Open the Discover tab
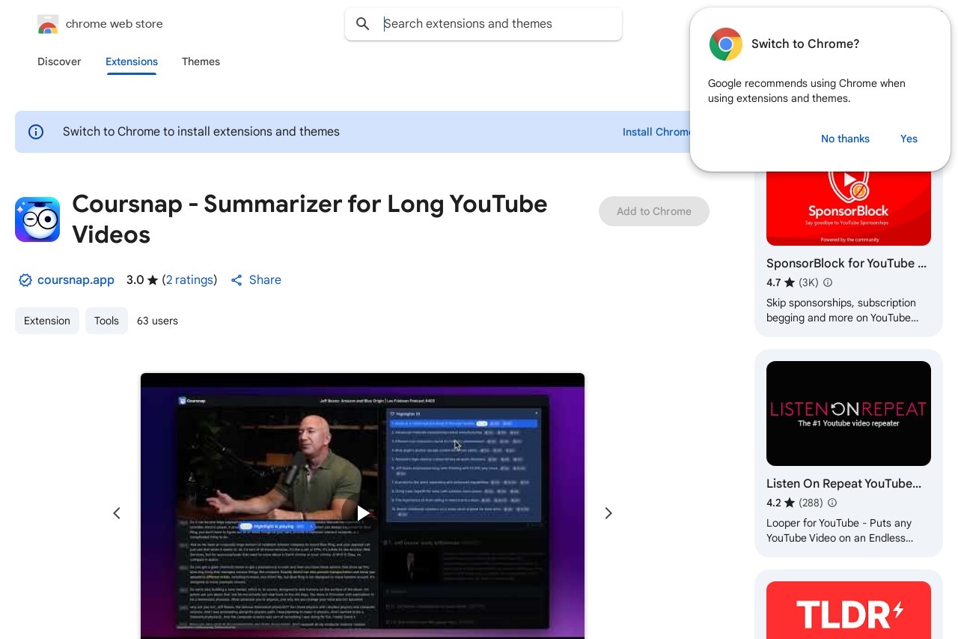Image resolution: width=958 pixels, height=639 pixels. [x=59, y=61]
